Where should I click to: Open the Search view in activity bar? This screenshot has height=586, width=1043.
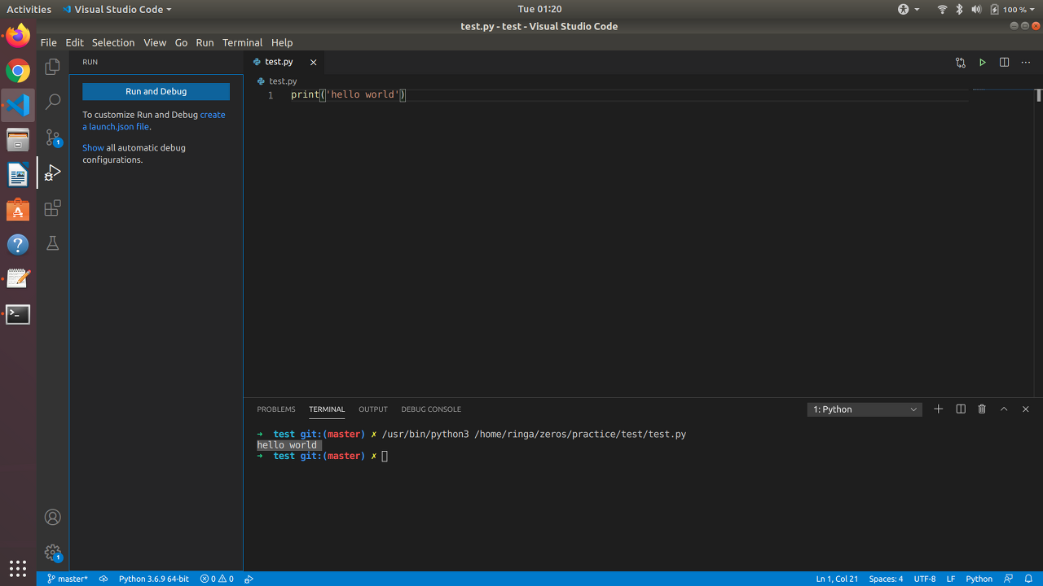52,102
